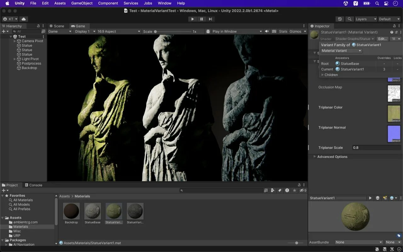403x252 pixels.
Task: Select the Occlusion Map texture thumbnail
Action: click(x=394, y=94)
